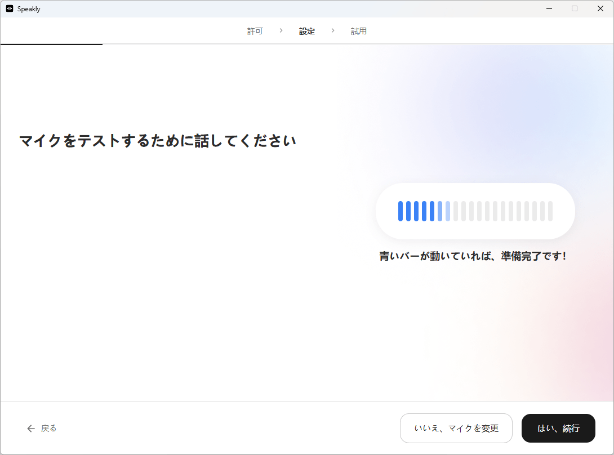Select the 設定 step in the header

tap(307, 32)
